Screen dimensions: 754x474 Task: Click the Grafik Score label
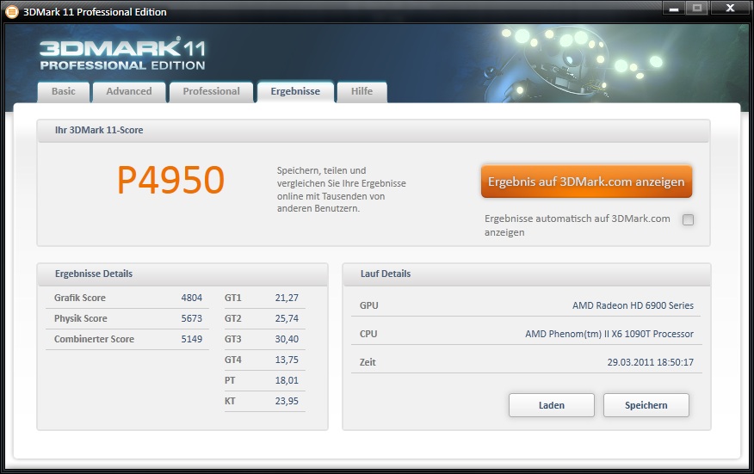pos(80,298)
